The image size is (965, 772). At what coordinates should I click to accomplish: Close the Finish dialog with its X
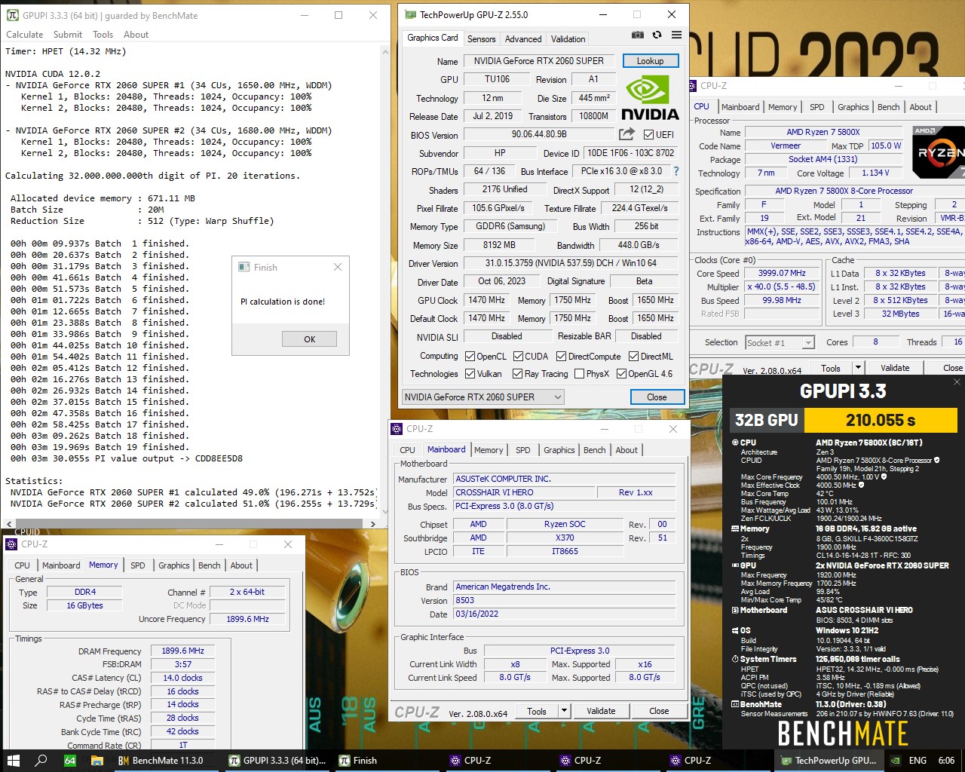click(x=337, y=267)
